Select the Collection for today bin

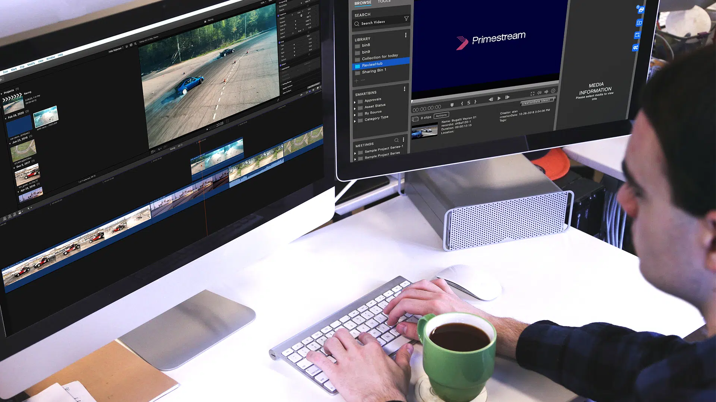pyautogui.click(x=381, y=57)
